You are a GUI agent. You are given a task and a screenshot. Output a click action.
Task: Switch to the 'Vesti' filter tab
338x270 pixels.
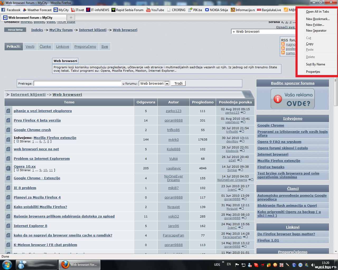pyautogui.click(x=30, y=46)
